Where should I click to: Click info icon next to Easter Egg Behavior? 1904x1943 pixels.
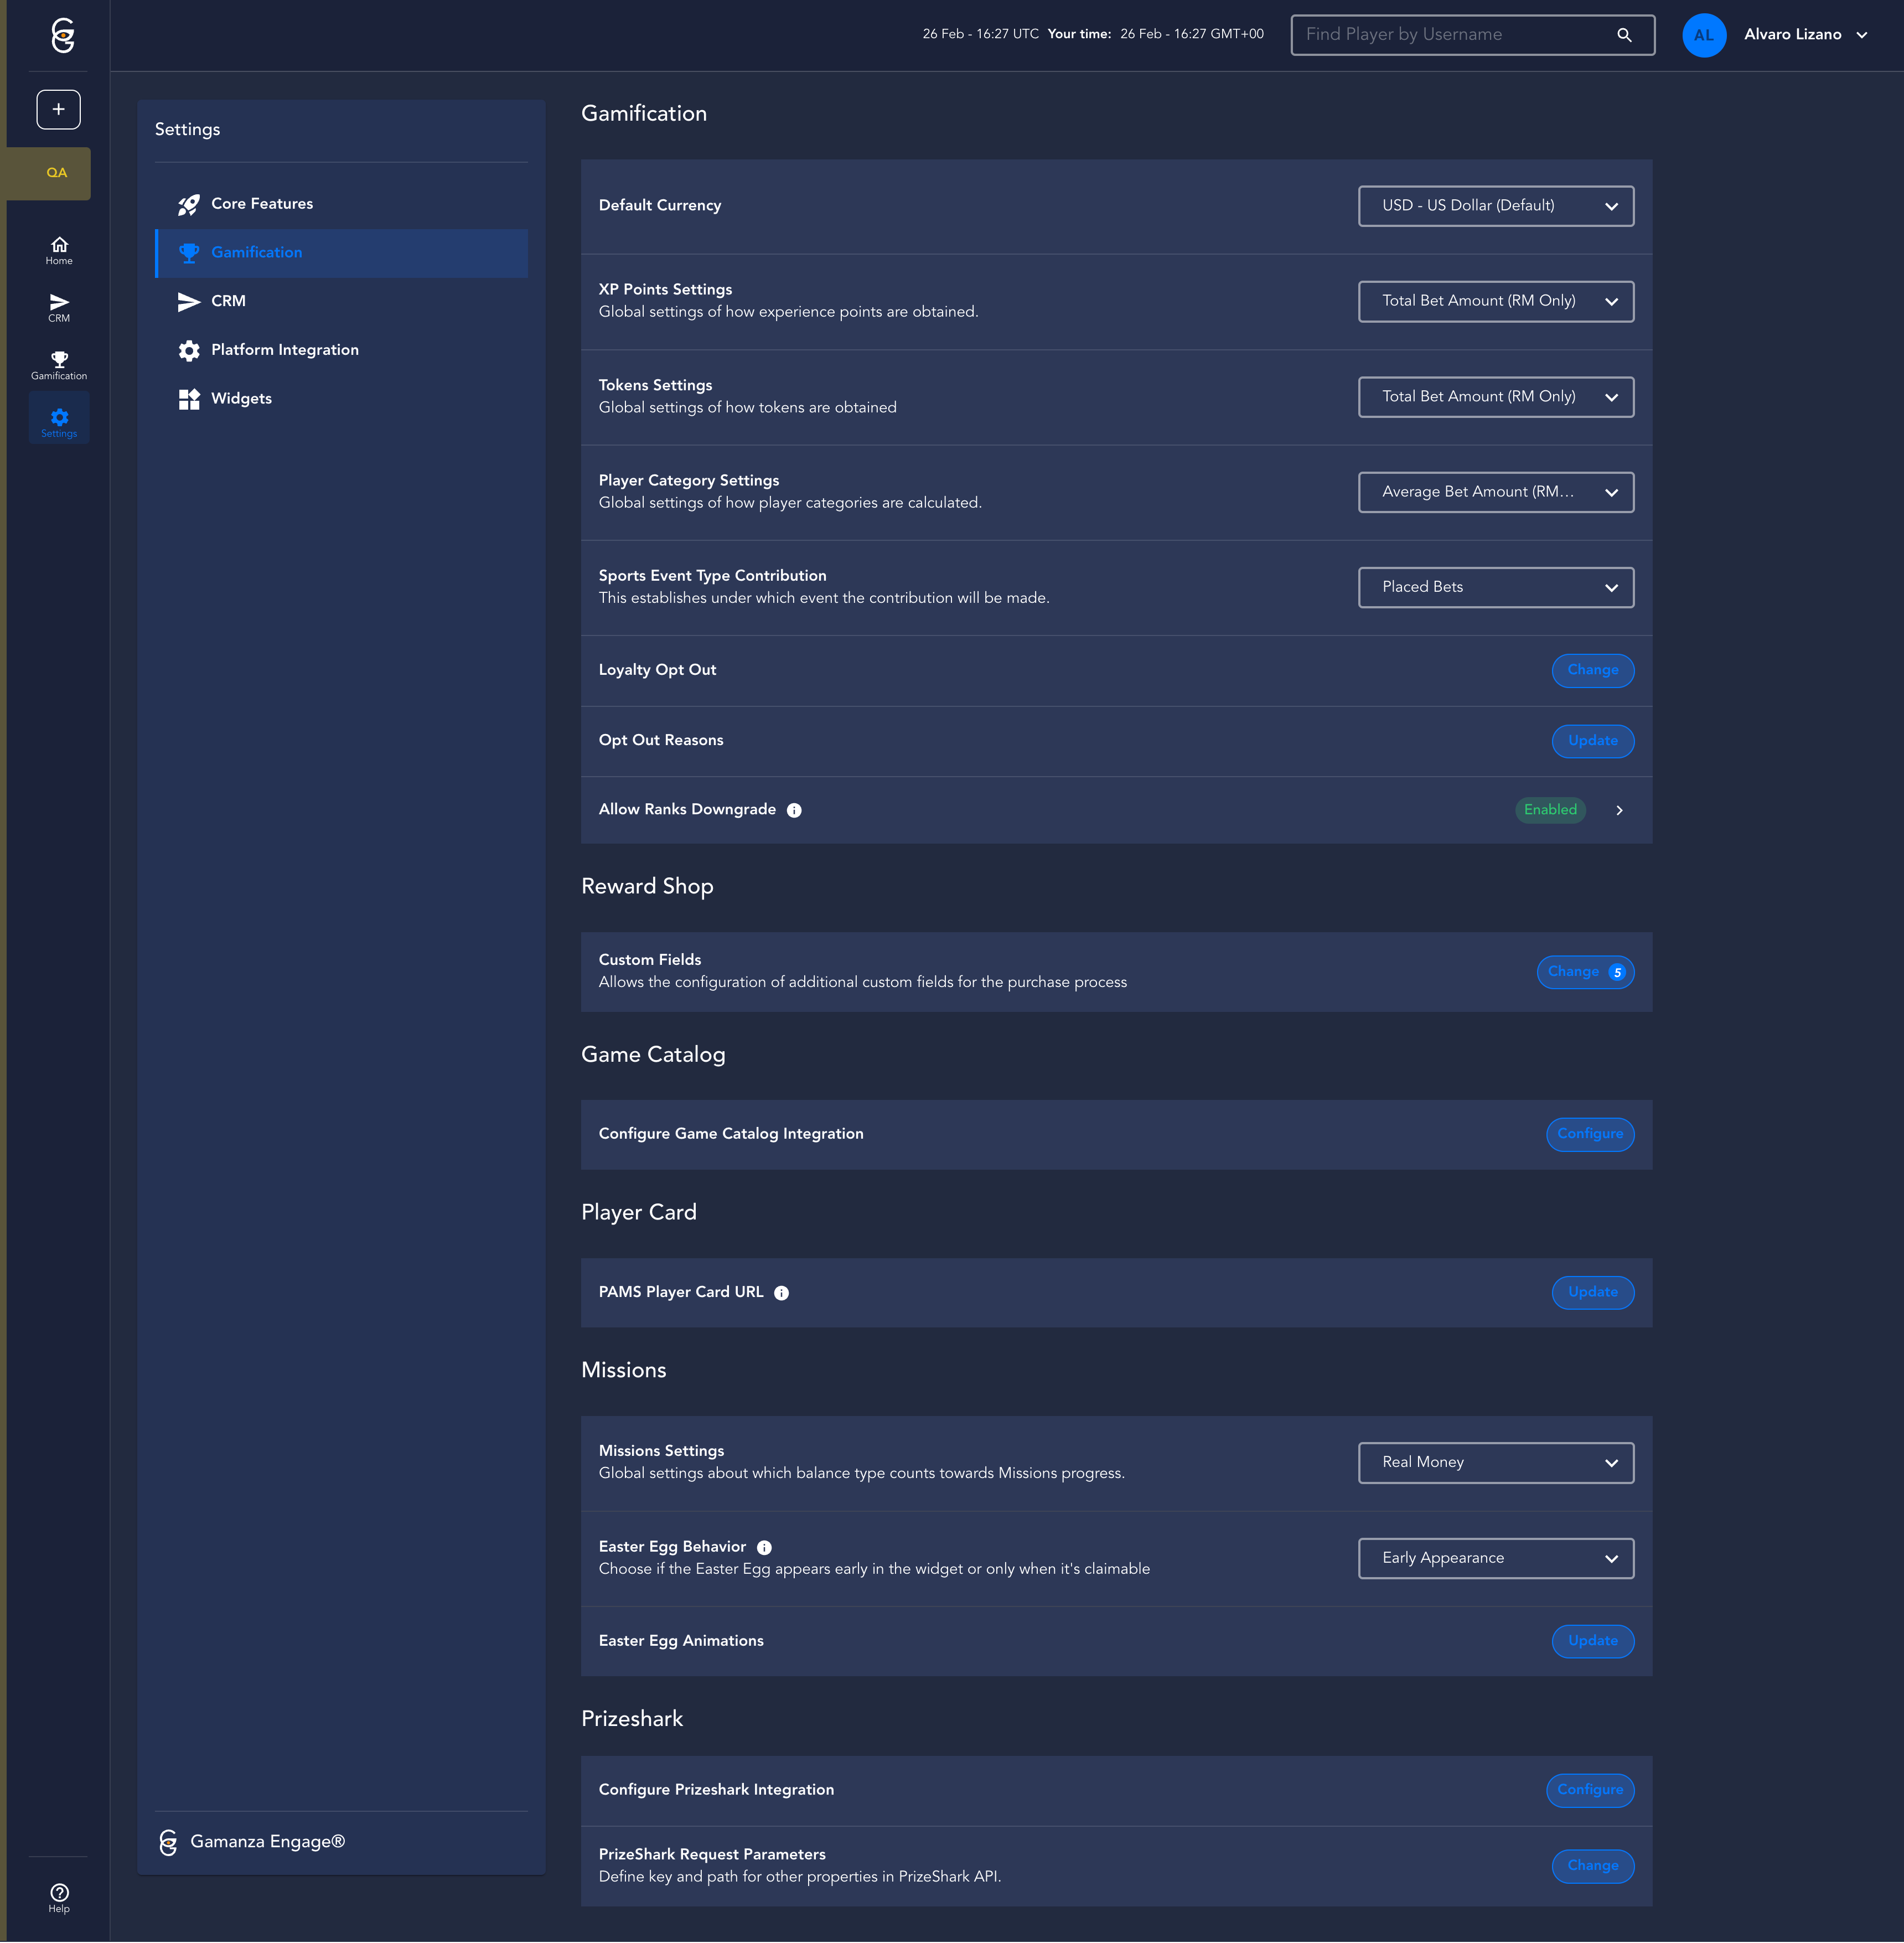point(764,1548)
